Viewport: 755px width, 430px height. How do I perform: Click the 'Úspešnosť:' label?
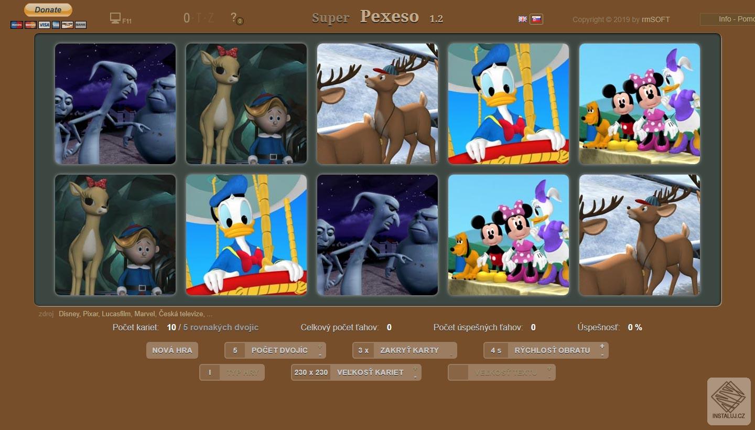[x=599, y=328]
